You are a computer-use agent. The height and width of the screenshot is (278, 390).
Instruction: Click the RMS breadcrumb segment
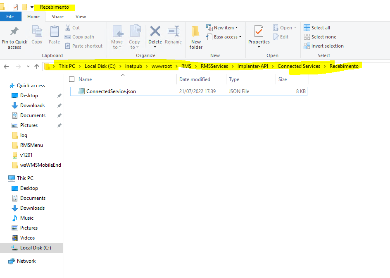[x=186, y=66]
